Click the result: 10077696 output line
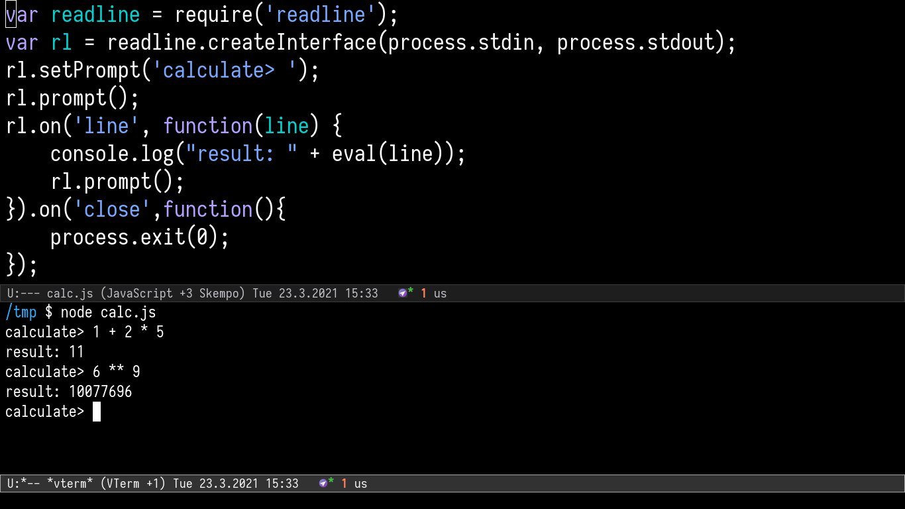 (x=69, y=392)
